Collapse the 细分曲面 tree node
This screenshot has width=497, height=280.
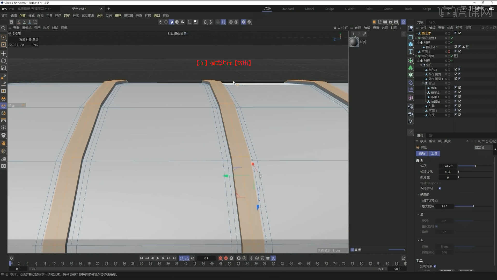click(x=416, y=56)
